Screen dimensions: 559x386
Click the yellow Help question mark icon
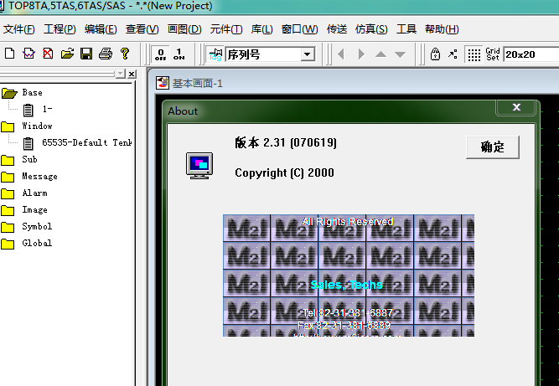tap(125, 54)
